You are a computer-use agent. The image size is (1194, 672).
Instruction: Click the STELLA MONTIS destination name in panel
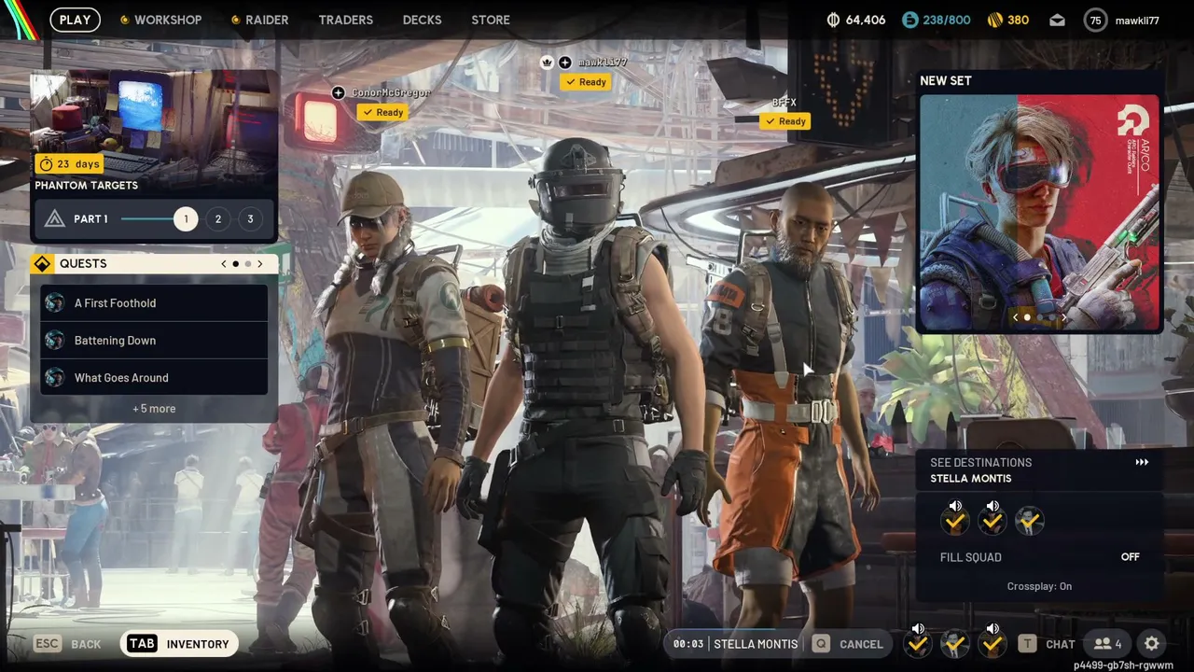(x=970, y=479)
